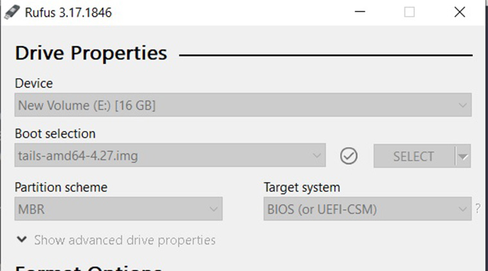
Task: Open the arrow next to SELECT button
Action: coord(463,156)
